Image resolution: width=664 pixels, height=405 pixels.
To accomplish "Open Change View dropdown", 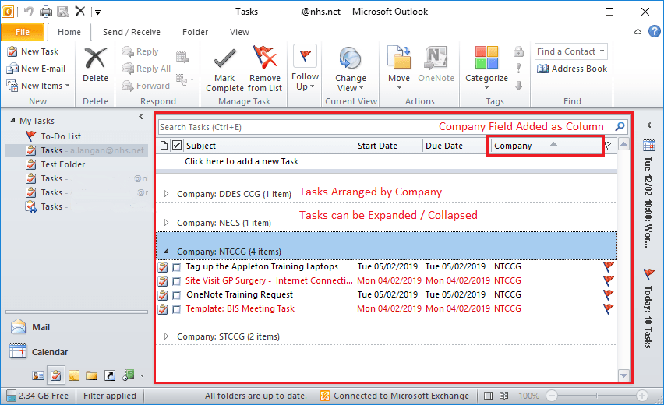I will point(351,70).
